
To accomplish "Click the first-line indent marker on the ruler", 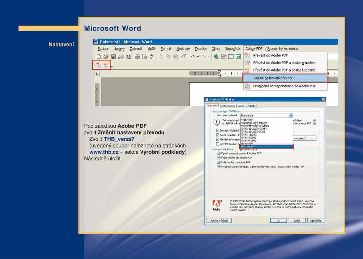I will pyautogui.click(x=219, y=72).
